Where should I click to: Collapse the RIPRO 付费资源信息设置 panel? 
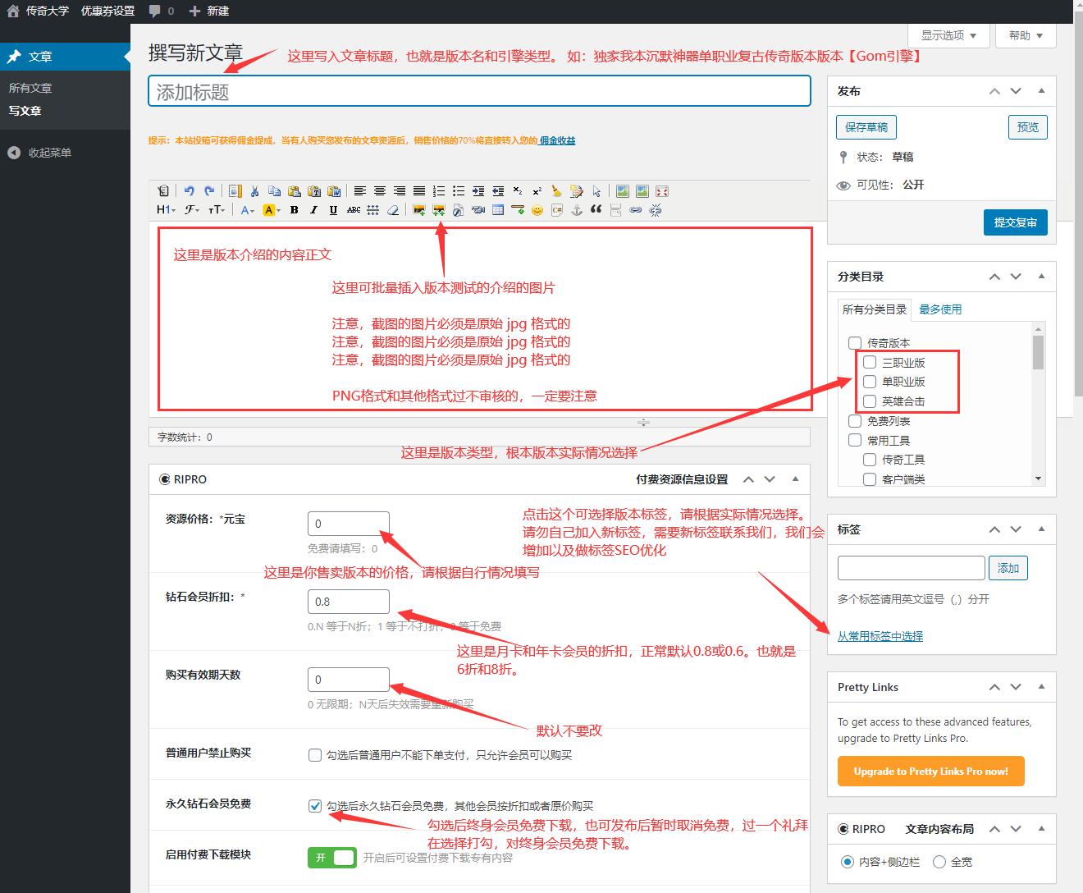[795, 479]
